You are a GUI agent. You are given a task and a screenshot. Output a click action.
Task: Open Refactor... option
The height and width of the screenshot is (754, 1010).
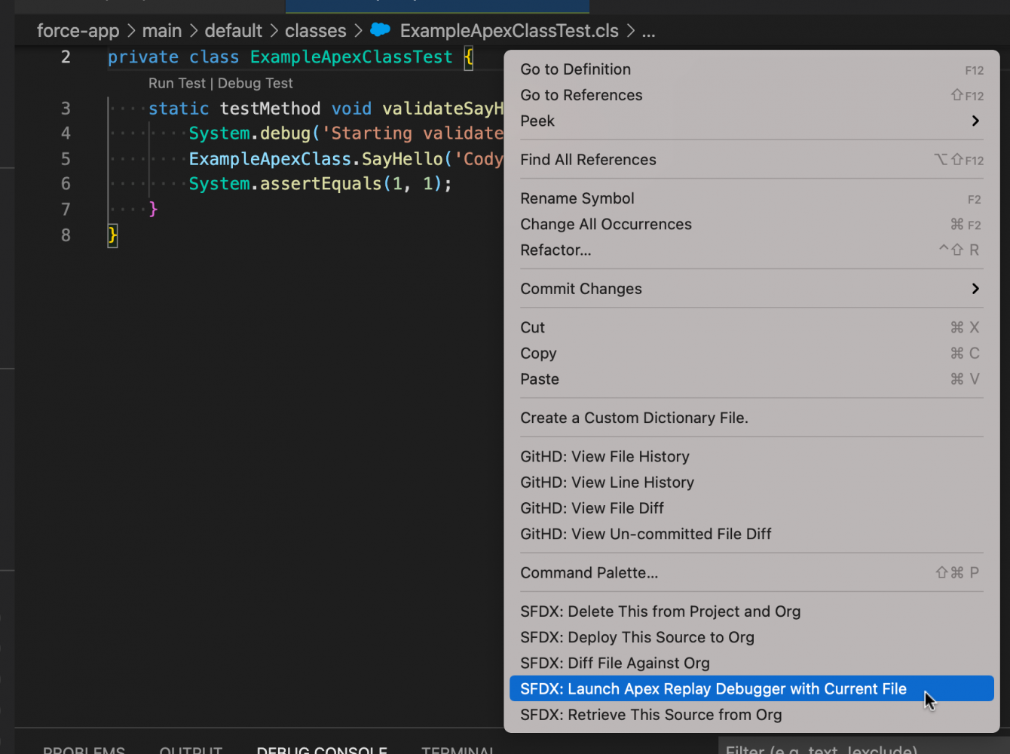751,250
